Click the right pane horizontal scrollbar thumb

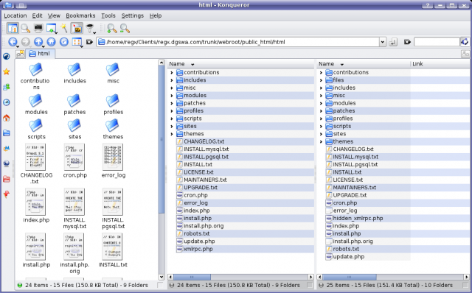pyautogui.click(x=350, y=277)
